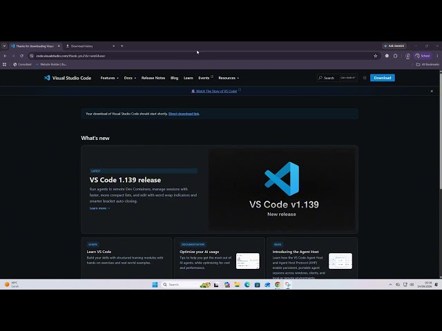
Task: Click the Windows taskbar Search box
Action: 186,285
